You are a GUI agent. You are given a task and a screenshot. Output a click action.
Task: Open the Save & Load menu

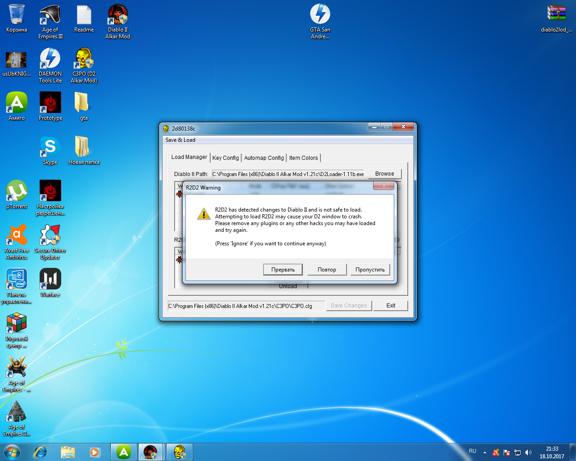pyautogui.click(x=180, y=140)
